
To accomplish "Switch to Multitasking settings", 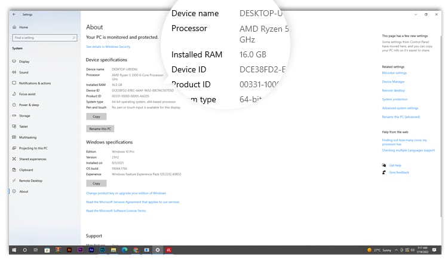I will click(27, 137).
